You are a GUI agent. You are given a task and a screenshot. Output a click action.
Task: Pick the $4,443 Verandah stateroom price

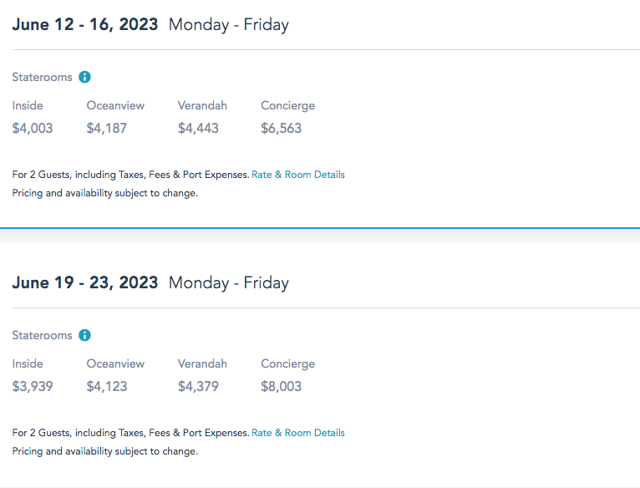[198, 128]
